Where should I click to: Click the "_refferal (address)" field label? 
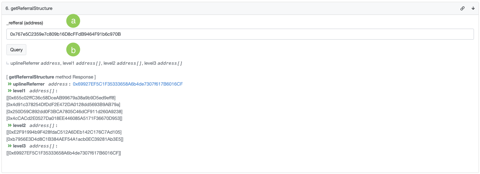(25, 23)
